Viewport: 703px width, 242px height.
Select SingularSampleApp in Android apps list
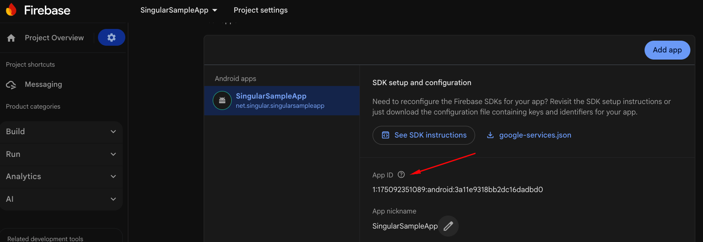282,101
